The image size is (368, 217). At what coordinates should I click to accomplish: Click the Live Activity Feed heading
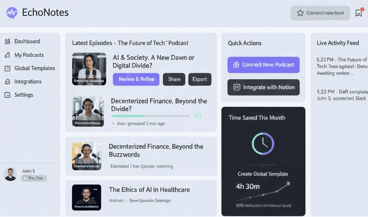point(338,43)
